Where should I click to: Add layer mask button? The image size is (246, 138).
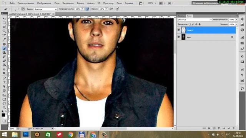[x=214, y=128]
